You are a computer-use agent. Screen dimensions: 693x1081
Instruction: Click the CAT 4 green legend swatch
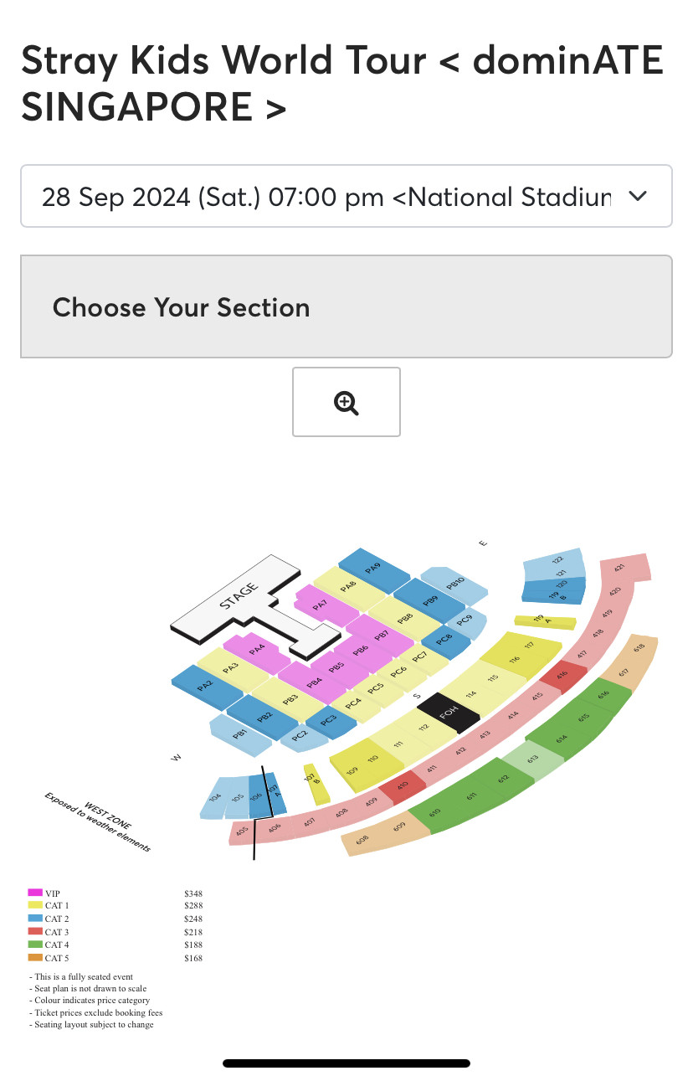pos(35,945)
